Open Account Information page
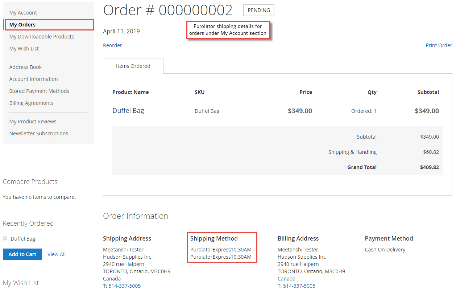 pos(33,79)
